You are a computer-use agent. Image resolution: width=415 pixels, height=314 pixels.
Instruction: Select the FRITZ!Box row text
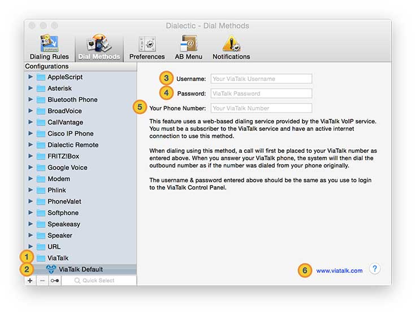click(63, 156)
